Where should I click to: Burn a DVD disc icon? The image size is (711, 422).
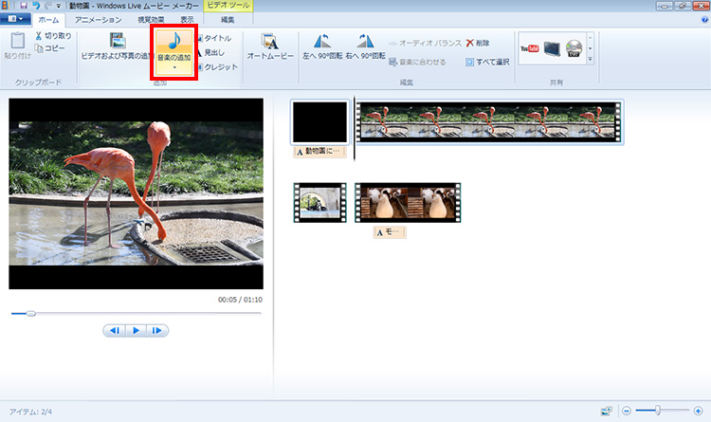pos(574,48)
